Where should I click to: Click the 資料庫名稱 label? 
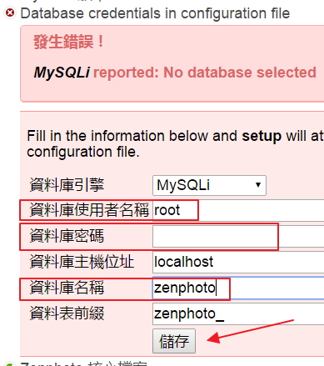pos(67,288)
